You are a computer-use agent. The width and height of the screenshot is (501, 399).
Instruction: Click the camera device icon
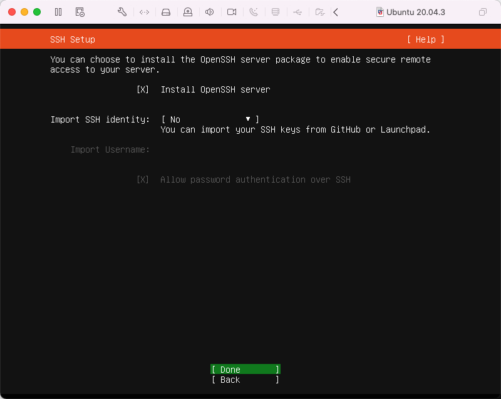click(x=232, y=12)
